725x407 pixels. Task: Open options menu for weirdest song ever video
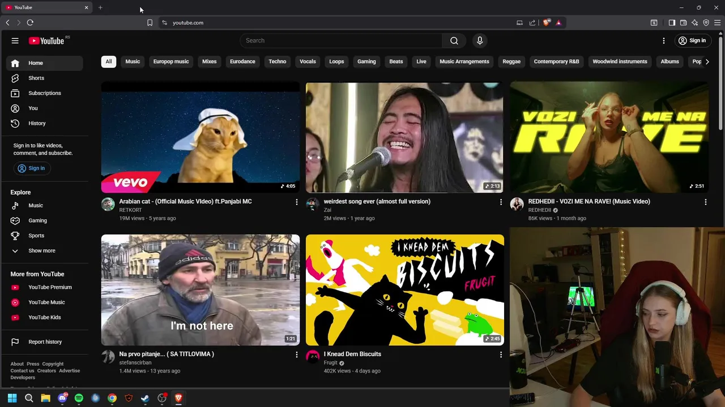tap(501, 202)
